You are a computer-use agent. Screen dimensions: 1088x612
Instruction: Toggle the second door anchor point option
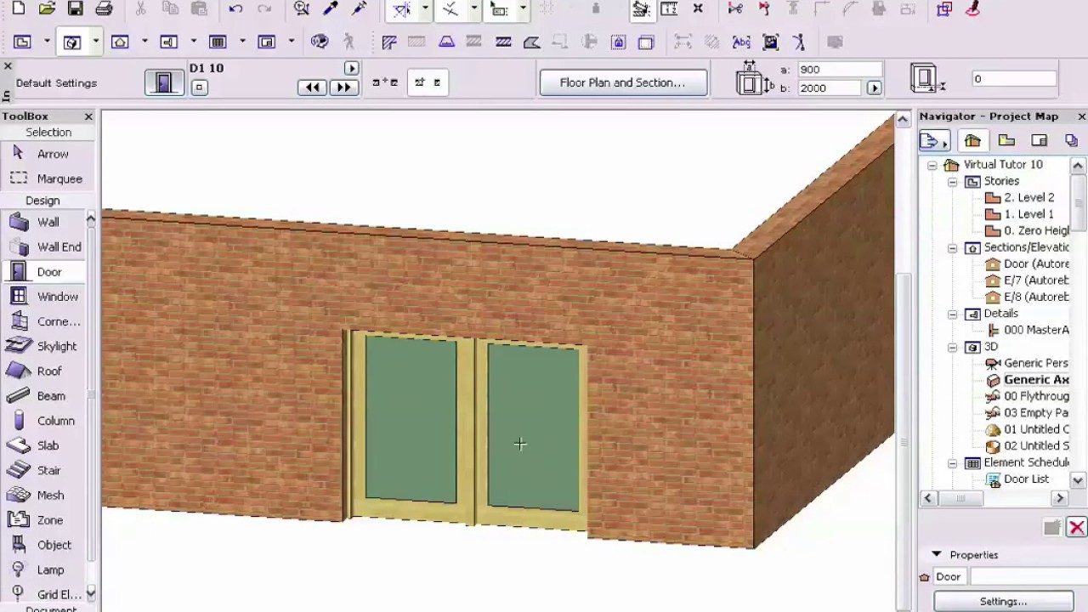click(x=428, y=82)
